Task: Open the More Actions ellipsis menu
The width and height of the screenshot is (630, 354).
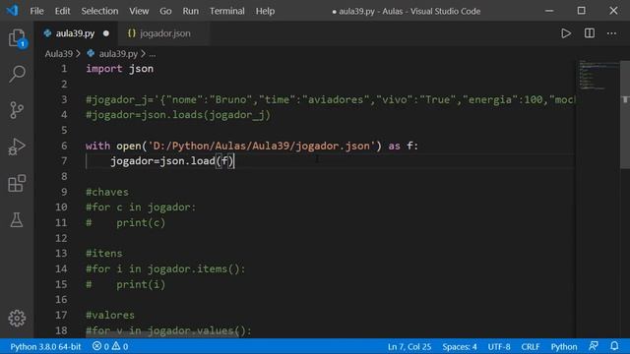Action: (611, 33)
